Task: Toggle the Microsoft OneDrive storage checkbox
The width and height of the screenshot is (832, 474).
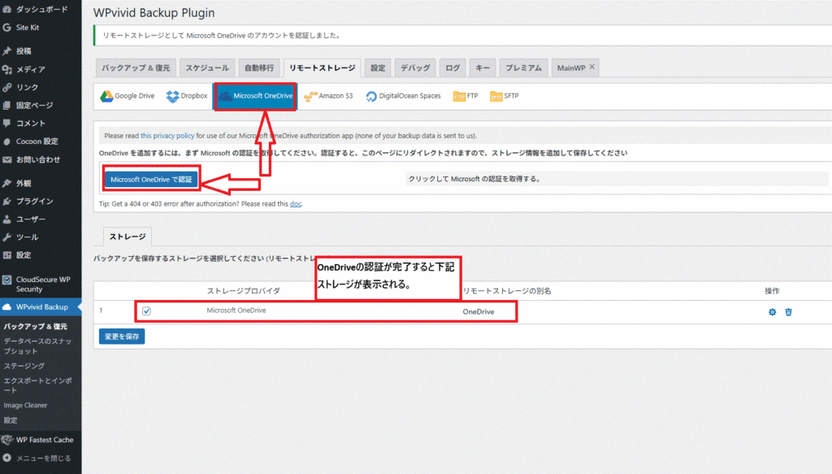Action: tap(146, 311)
